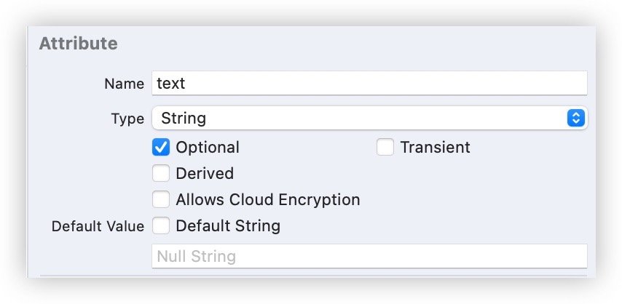622x304 pixels.
Task: Click the Allows Cloud Encryption label text
Action: coord(268,200)
